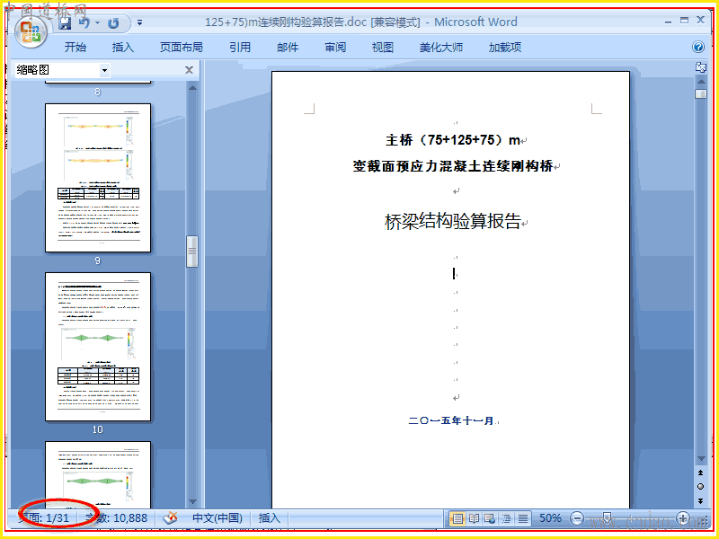Open Word help question mark icon

[x=698, y=47]
